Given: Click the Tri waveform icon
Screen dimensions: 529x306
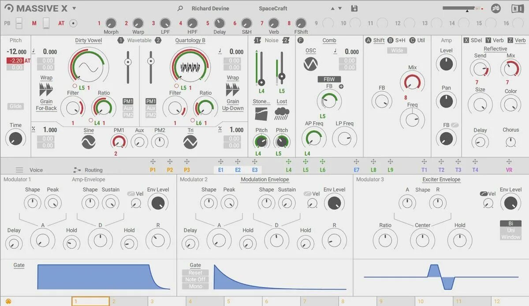Looking at the screenshot, I should 190,142.
